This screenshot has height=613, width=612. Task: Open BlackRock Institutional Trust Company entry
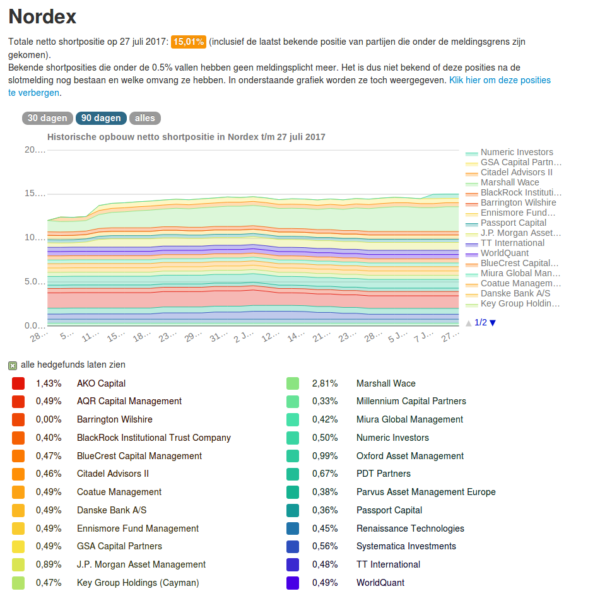point(154,438)
